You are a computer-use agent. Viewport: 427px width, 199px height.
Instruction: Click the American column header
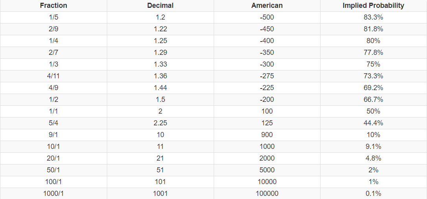[267, 5]
